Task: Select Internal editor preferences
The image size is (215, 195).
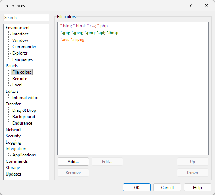Action: point(26,98)
